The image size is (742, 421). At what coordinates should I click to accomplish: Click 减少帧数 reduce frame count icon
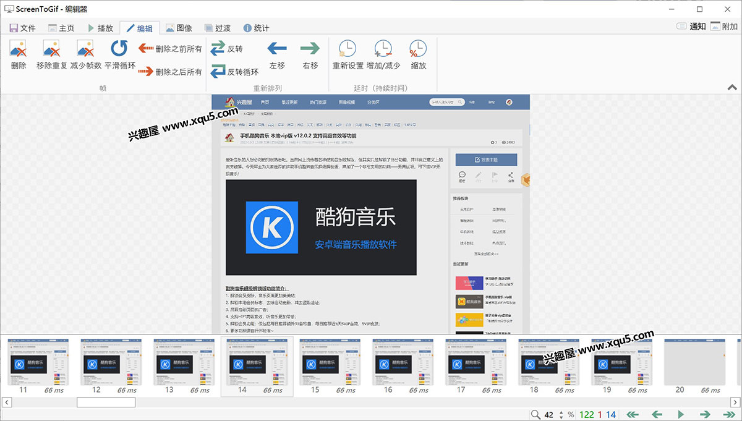coord(85,49)
